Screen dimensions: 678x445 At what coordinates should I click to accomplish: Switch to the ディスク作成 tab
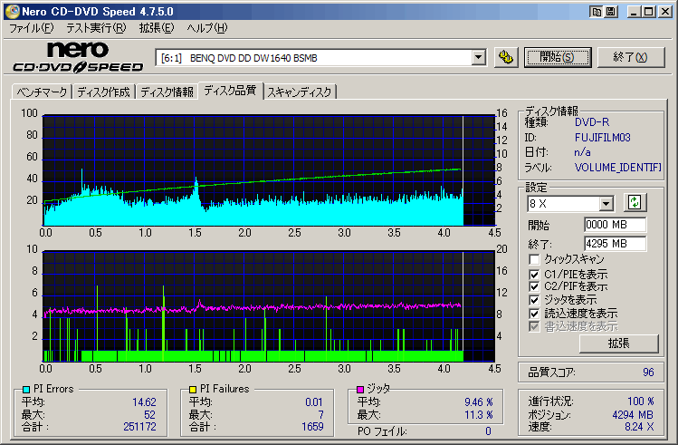(103, 92)
